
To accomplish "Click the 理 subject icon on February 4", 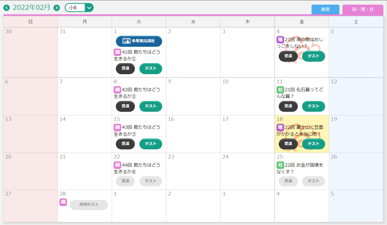I will click(x=280, y=40).
